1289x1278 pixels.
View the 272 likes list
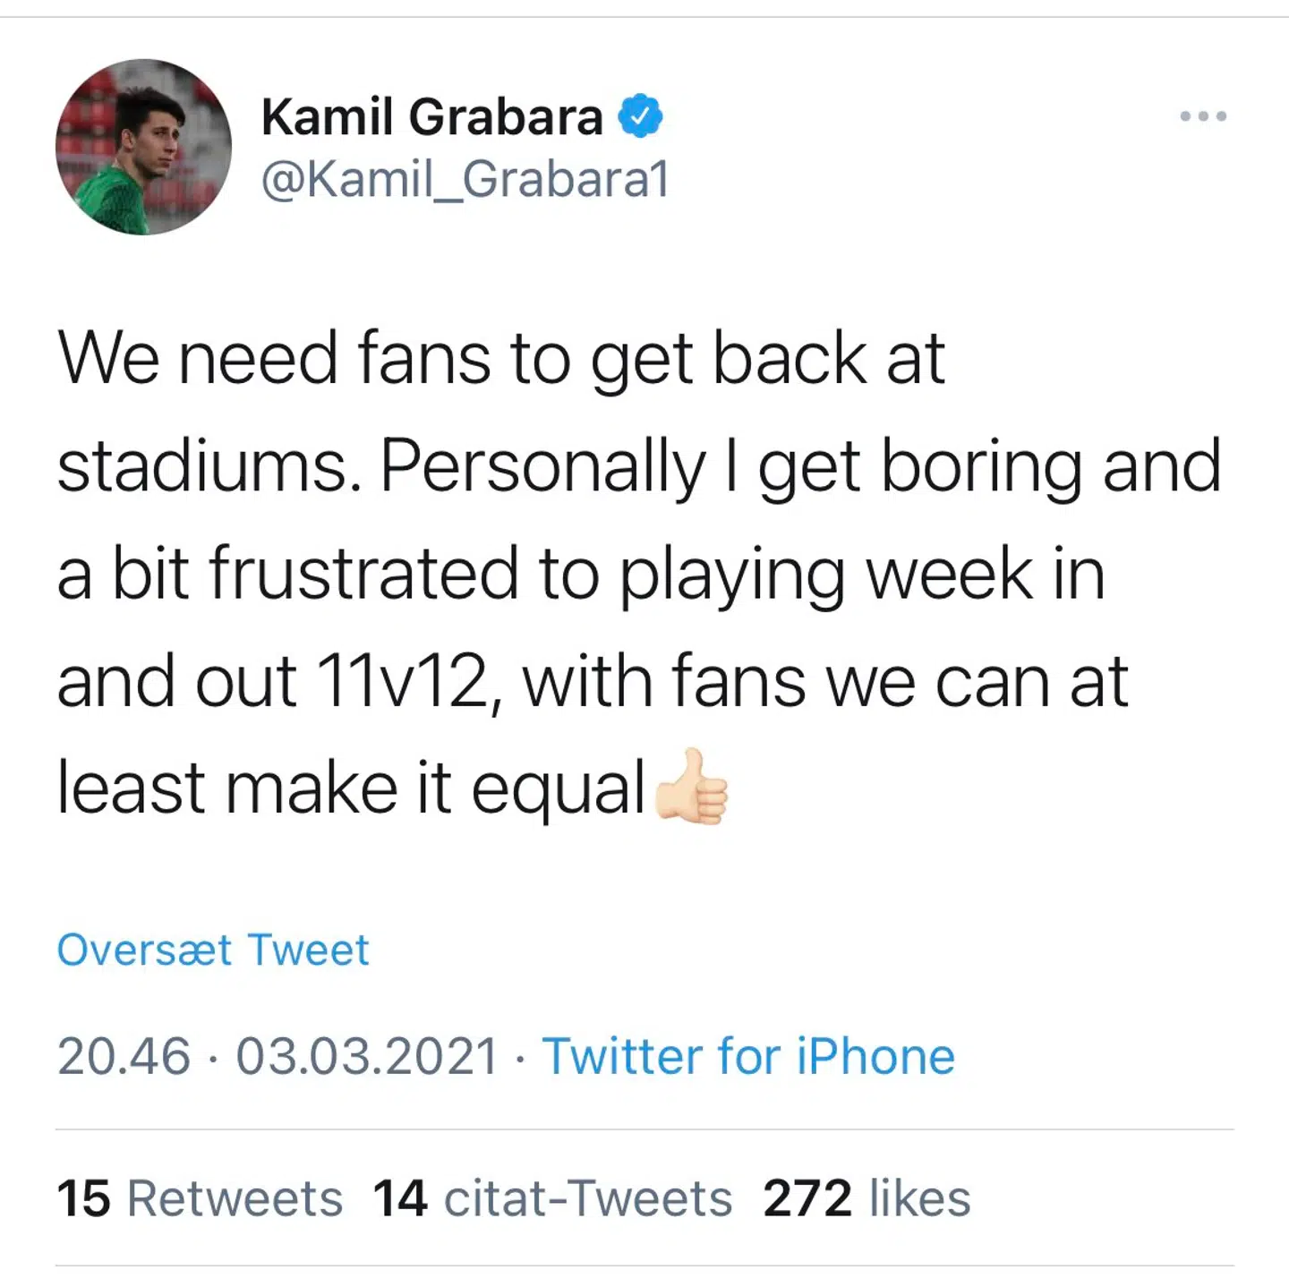click(x=866, y=1198)
